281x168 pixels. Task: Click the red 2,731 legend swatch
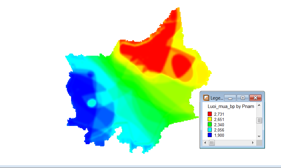[210, 114]
